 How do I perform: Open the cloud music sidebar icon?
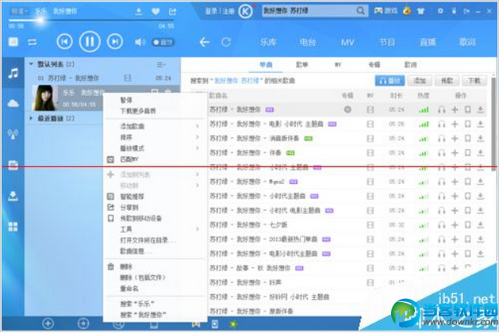(x=13, y=103)
